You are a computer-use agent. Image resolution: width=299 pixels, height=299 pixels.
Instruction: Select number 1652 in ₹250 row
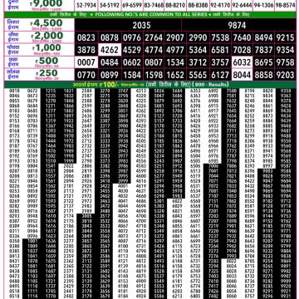click(x=175, y=75)
